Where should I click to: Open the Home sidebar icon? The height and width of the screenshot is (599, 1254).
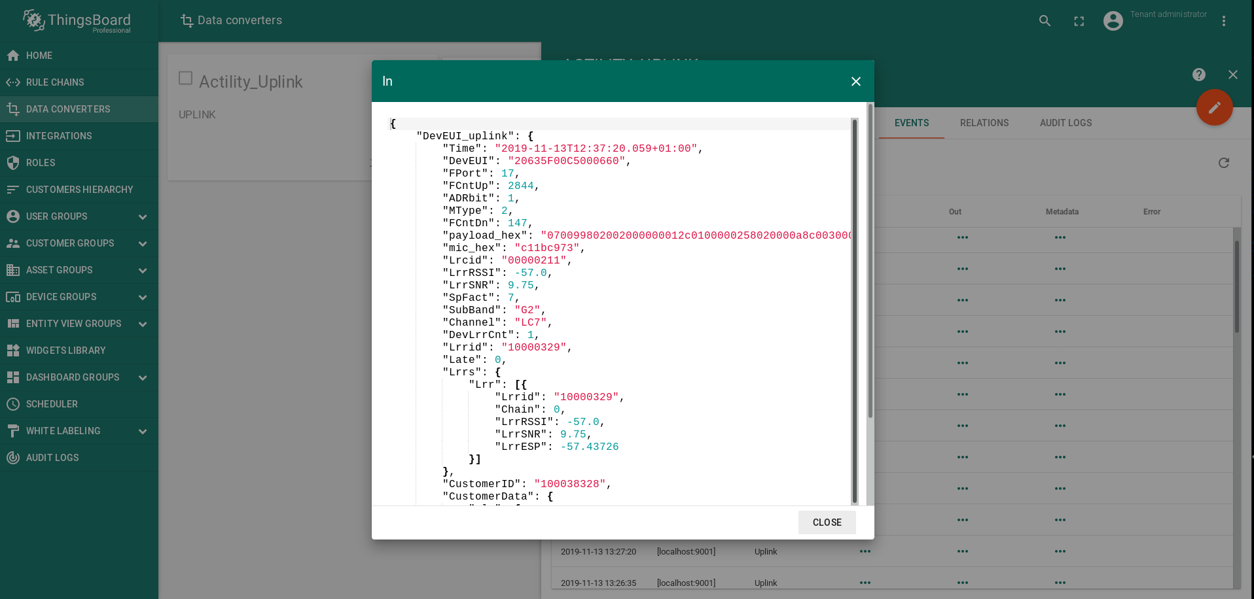click(13, 56)
